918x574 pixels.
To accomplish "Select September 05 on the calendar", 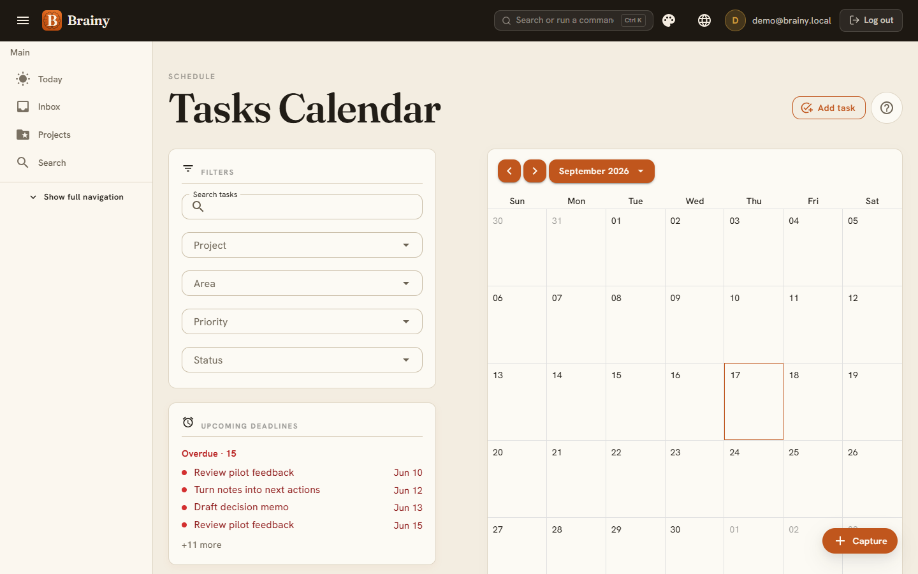I will (x=872, y=247).
